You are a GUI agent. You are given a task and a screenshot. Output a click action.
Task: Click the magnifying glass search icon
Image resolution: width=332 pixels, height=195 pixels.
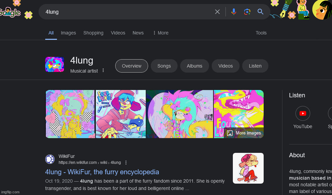click(260, 12)
